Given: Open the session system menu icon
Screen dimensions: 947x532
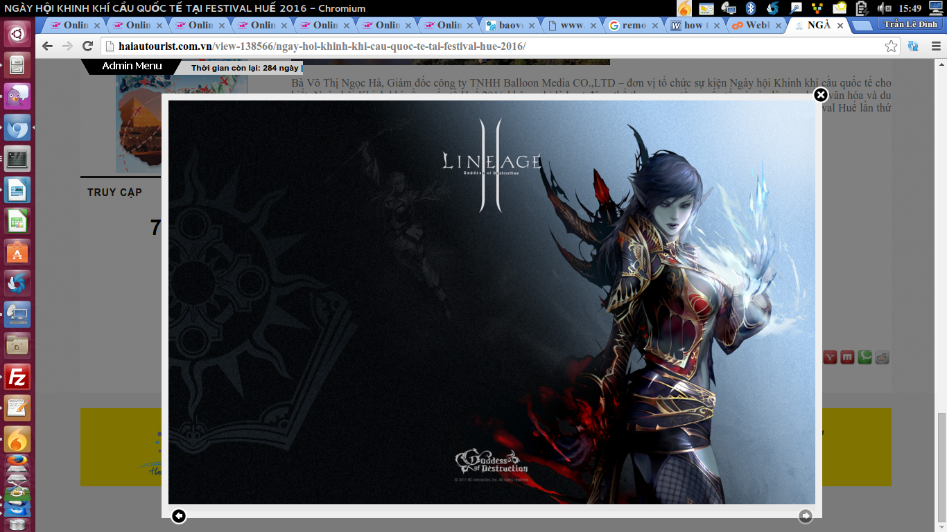Looking at the screenshot, I should (x=936, y=8).
